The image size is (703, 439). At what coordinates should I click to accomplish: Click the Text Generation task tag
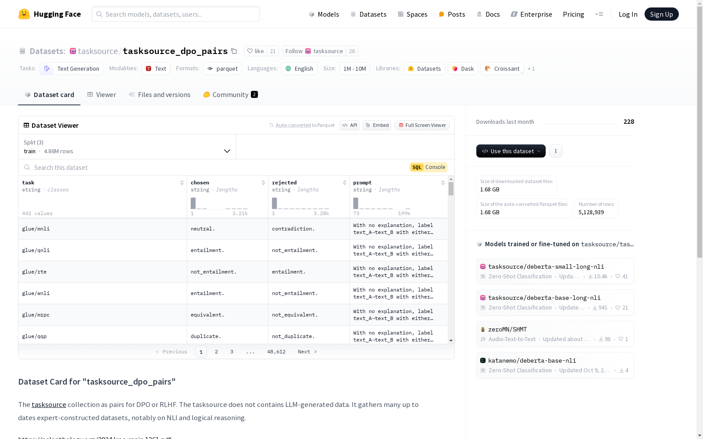tap(72, 68)
